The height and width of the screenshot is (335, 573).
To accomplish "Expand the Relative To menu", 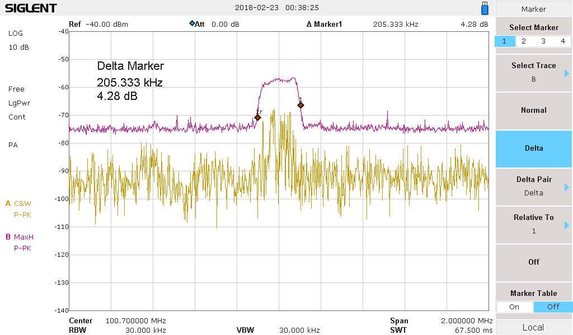I will (x=533, y=224).
